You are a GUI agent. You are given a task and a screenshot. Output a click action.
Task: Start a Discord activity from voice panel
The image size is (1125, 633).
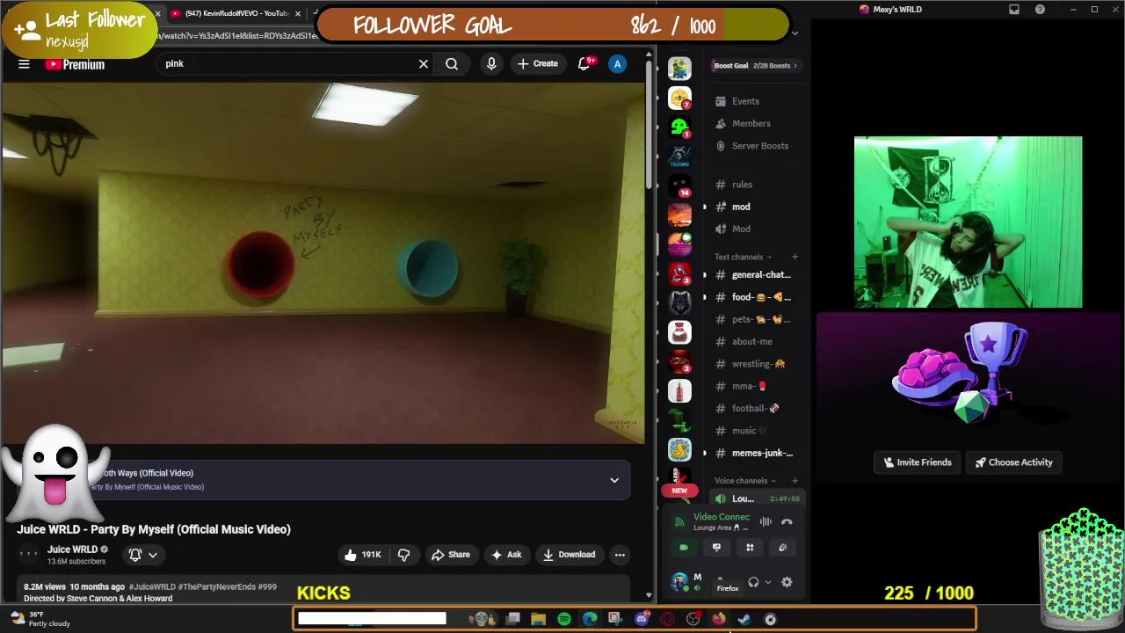point(750,548)
